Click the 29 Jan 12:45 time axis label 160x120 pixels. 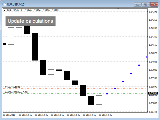click(x=41, y=115)
